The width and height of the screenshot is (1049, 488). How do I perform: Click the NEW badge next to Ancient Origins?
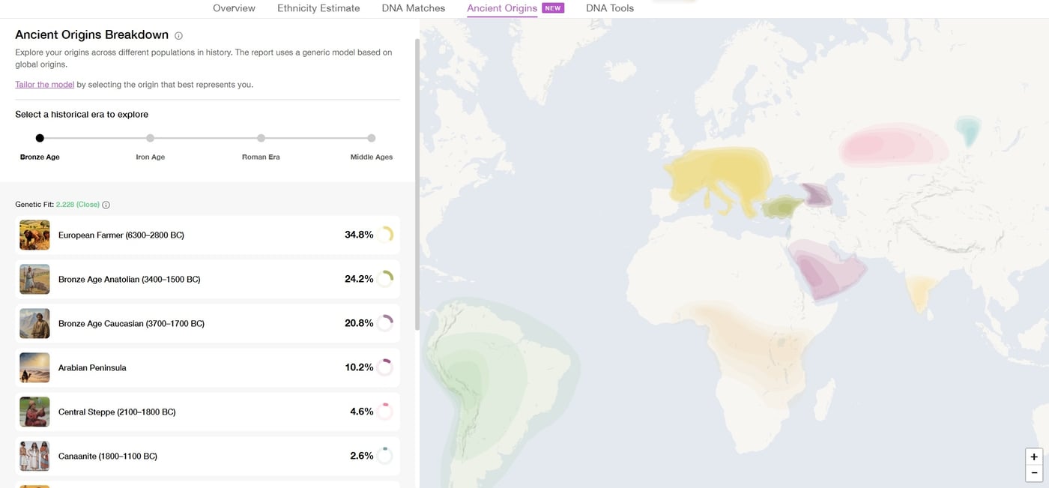click(x=553, y=8)
